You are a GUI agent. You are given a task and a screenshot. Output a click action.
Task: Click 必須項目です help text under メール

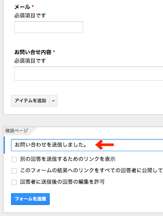pyautogui.click(x=30, y=15)
